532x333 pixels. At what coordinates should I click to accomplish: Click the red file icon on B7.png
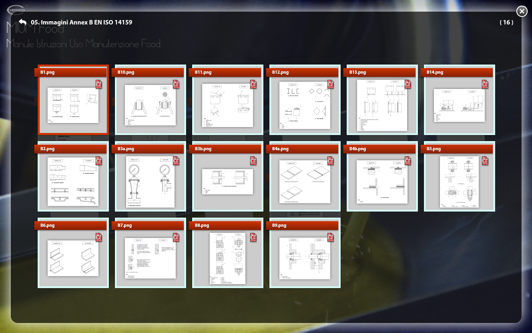176,237
